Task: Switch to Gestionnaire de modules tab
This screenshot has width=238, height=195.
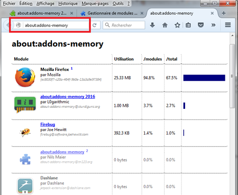Action: 112,13
